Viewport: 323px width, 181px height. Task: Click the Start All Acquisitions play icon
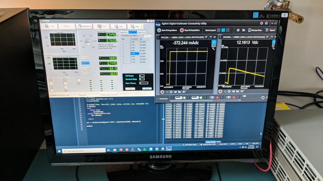[x=159, y=30]
